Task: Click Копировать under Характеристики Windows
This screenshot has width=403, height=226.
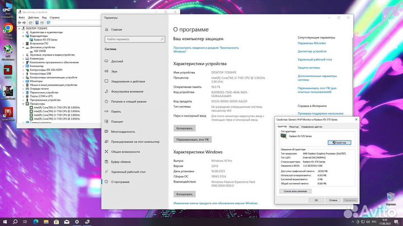Action: (x=184, y=194)
